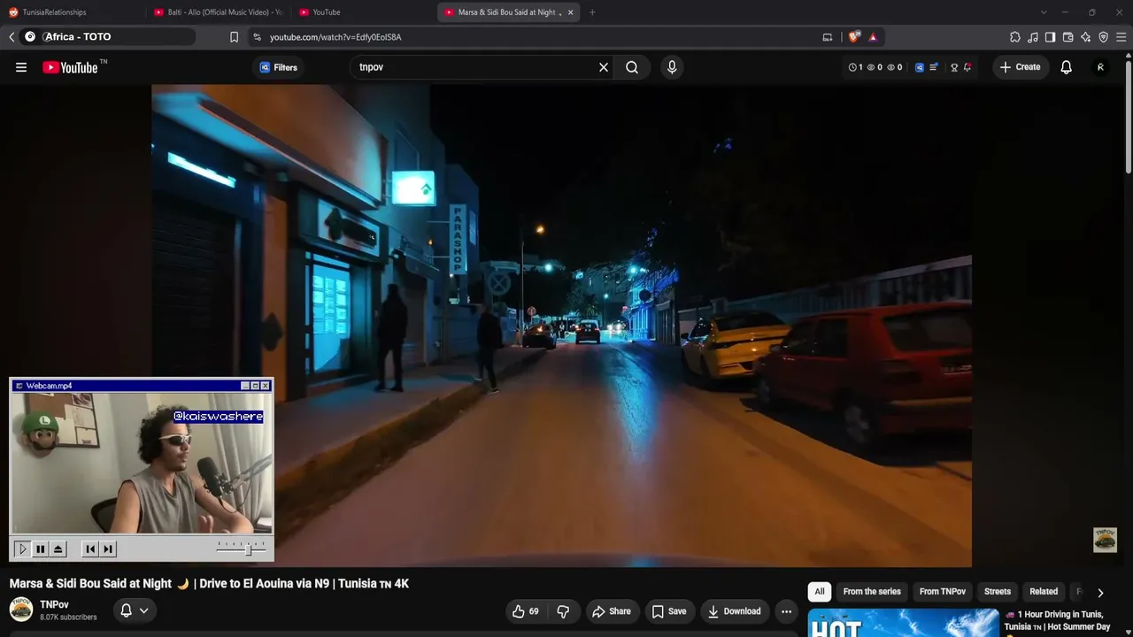Click the youtube.com address bar URL
This screenshot has width=1133, height=637.
(x=335, y=37)
